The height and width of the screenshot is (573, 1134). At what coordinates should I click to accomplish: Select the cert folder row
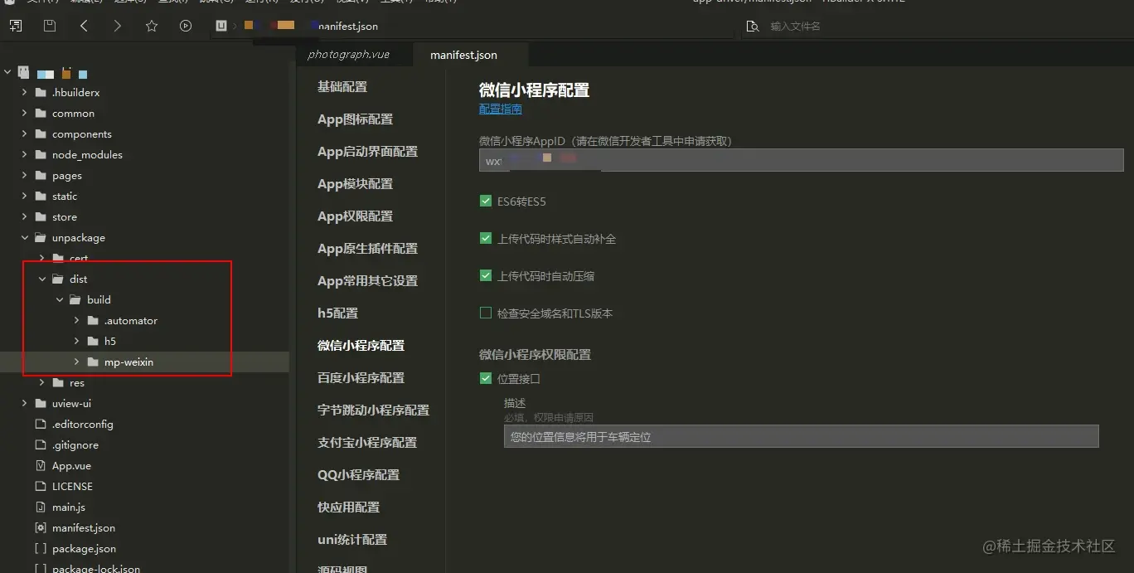(x=144, y=258)
